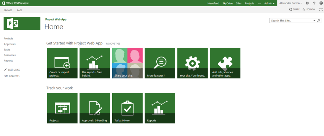Screen dimensions: 324x136
Task: Click the Office 365 Preview logo
Action: tap(15, 3)
